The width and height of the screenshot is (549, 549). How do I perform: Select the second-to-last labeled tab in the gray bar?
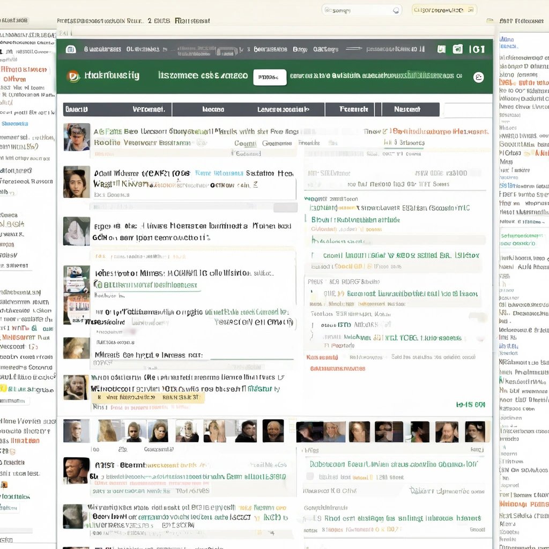[353, 109]
